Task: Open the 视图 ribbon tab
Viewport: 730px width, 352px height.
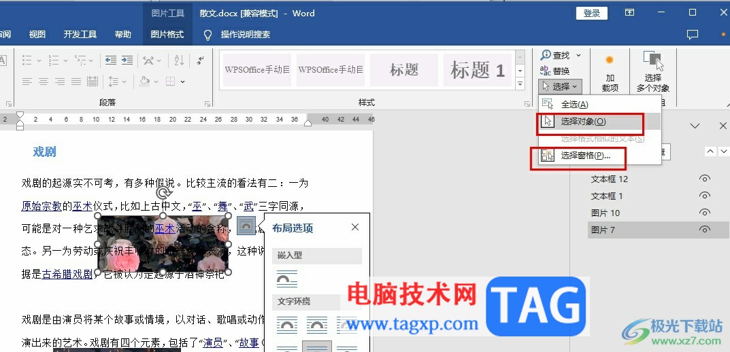Action: pyautogui.click(x=37, y=35)
